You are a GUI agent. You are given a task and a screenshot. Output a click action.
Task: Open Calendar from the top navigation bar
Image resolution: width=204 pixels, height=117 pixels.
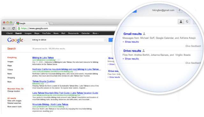tap(85, 33)
